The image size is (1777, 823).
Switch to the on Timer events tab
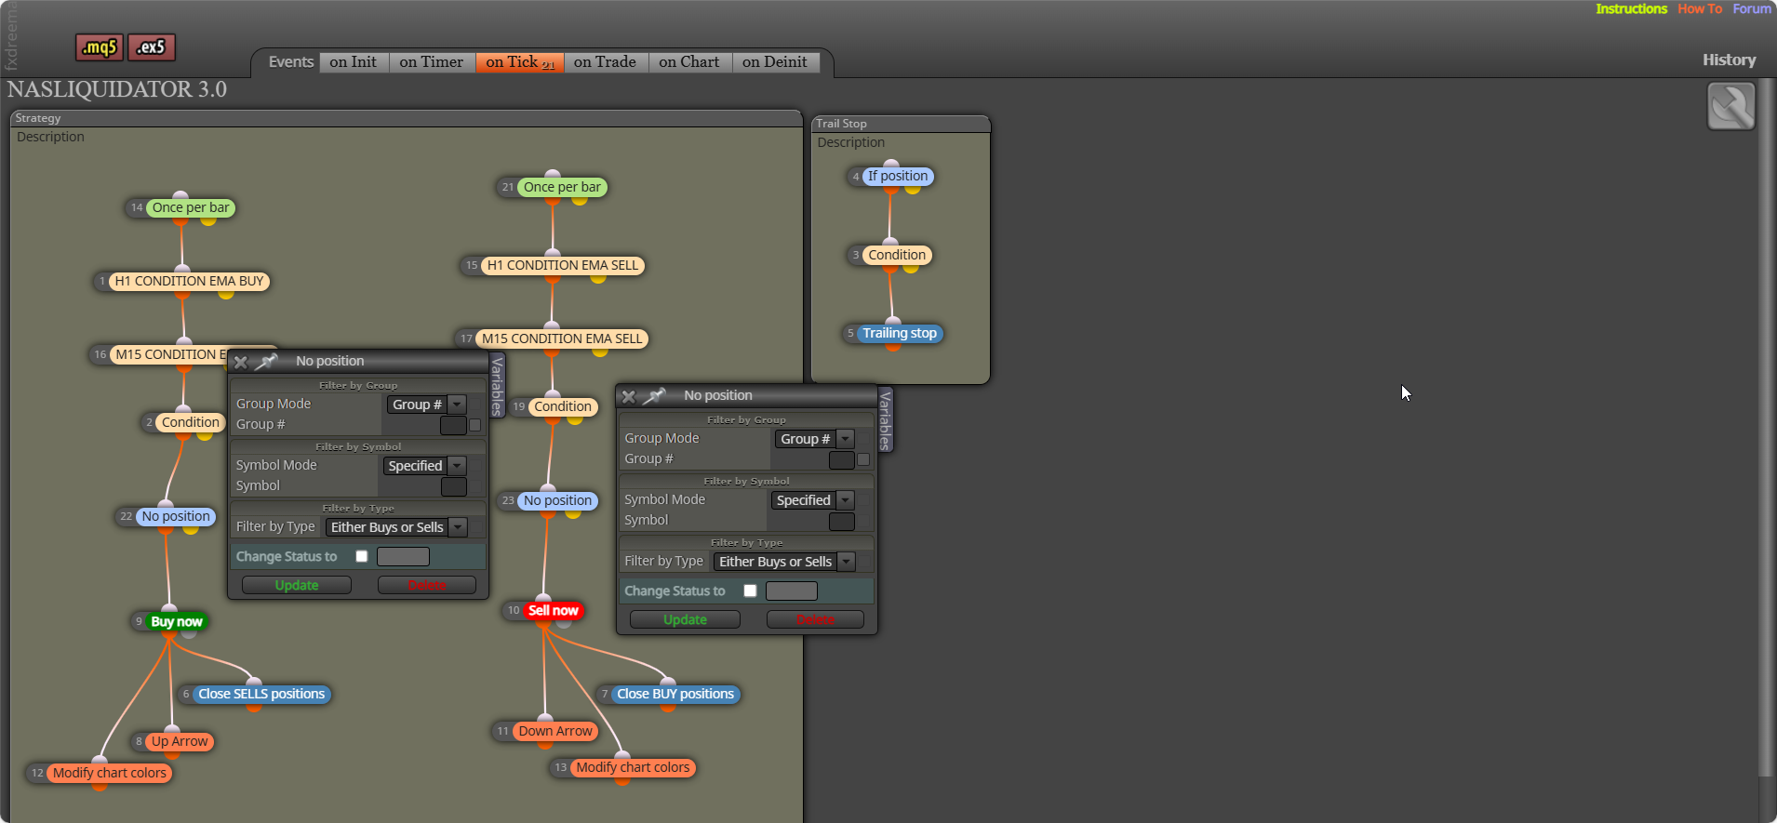point(432,62)
